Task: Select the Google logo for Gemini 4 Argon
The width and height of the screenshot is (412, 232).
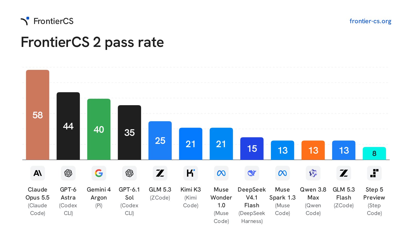Action: tap(99, 173)
